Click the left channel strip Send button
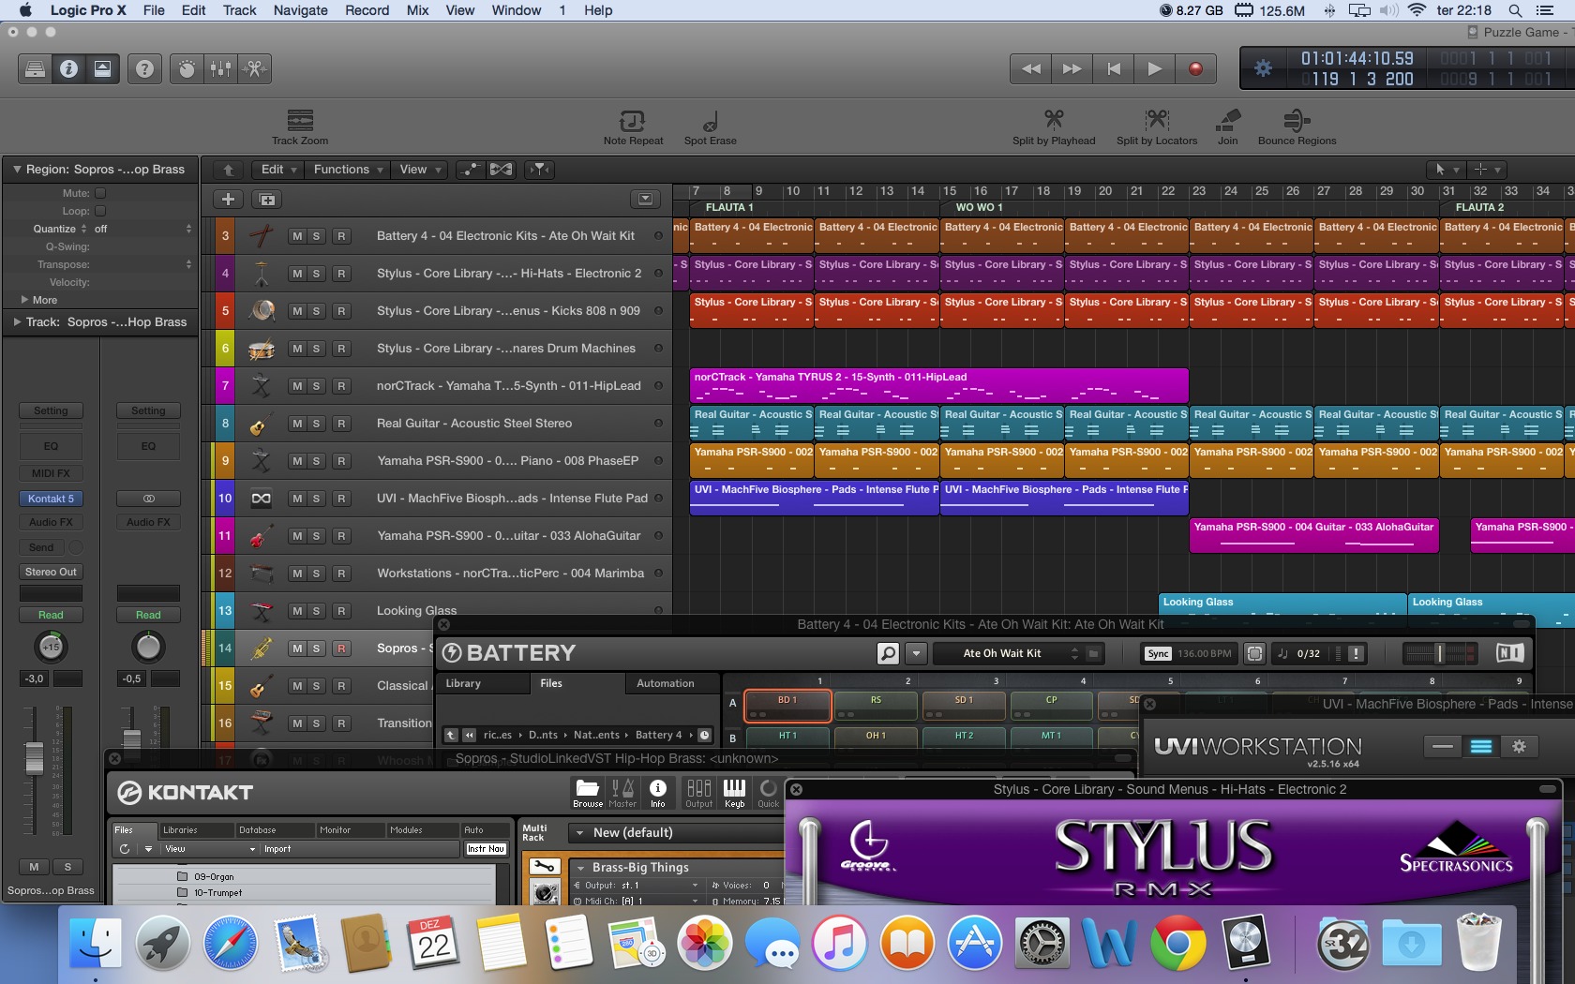Image resolution: width=1575 pixels, height=984 pixels. [x=41, y=547]
